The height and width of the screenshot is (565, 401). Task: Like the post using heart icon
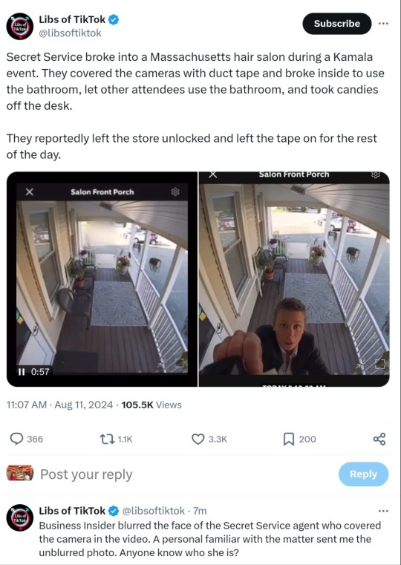[x=198, y=439]
